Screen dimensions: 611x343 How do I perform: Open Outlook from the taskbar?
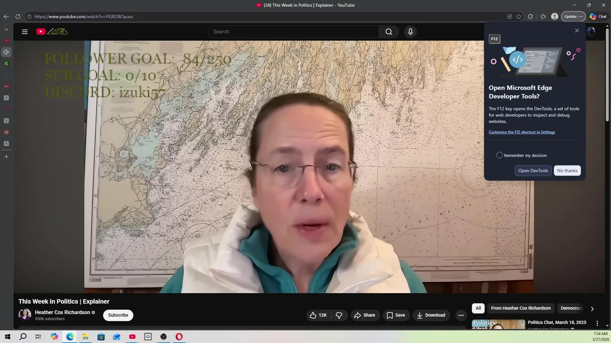116,337
